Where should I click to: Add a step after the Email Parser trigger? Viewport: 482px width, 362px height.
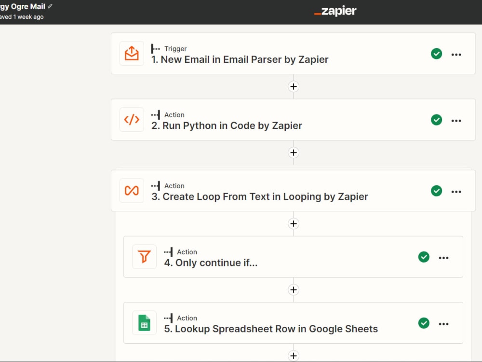pyautogui.click(x=294, y=86)
